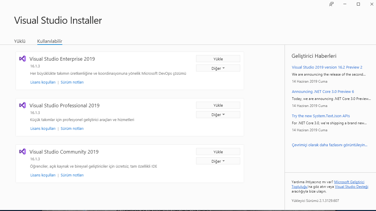This screenshot has width=376, height=211.
Task: Click the Visual Studio Enterprise 2019 logo icon
Action: [x=23, y=59]
